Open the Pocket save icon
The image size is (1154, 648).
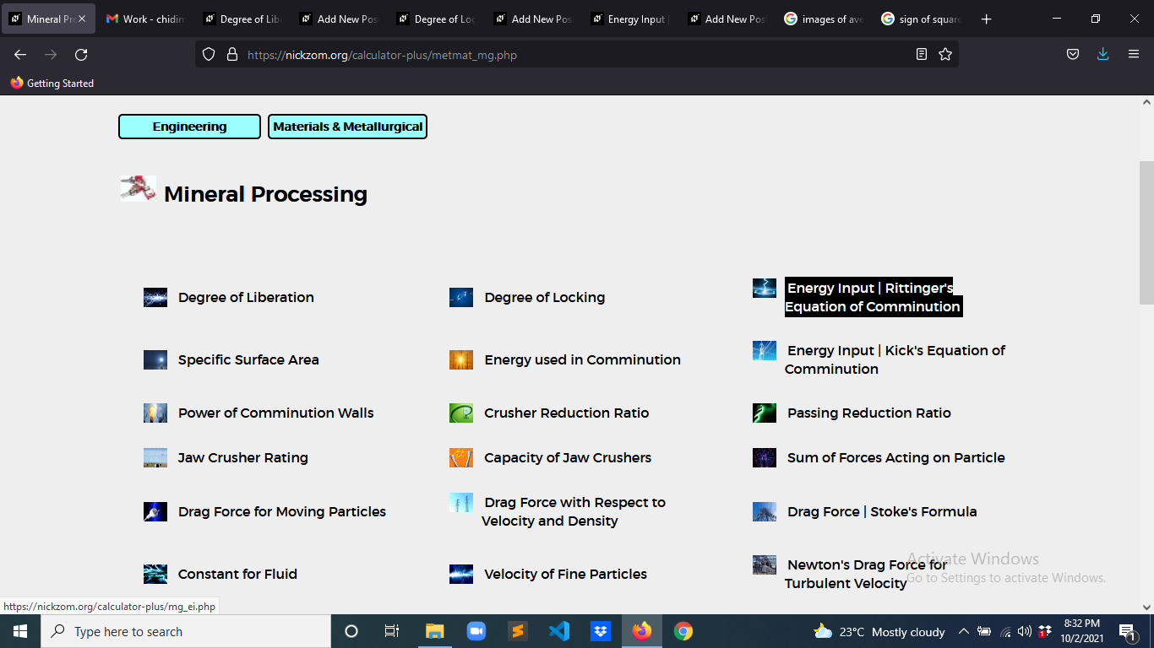[x=1072, y=55]
